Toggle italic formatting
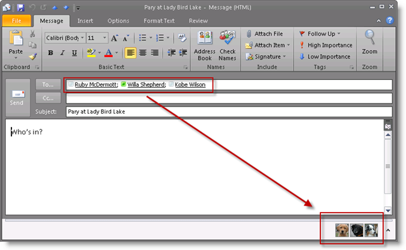406x250 pixels. pos(62,53)
